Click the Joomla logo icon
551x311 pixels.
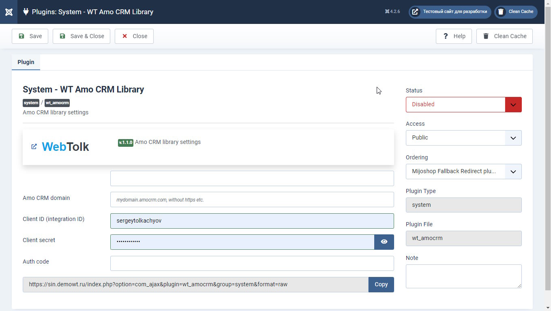pyautogui.click(x=9, y=12)
